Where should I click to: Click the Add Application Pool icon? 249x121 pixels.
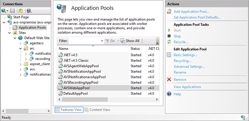(169, 12)
